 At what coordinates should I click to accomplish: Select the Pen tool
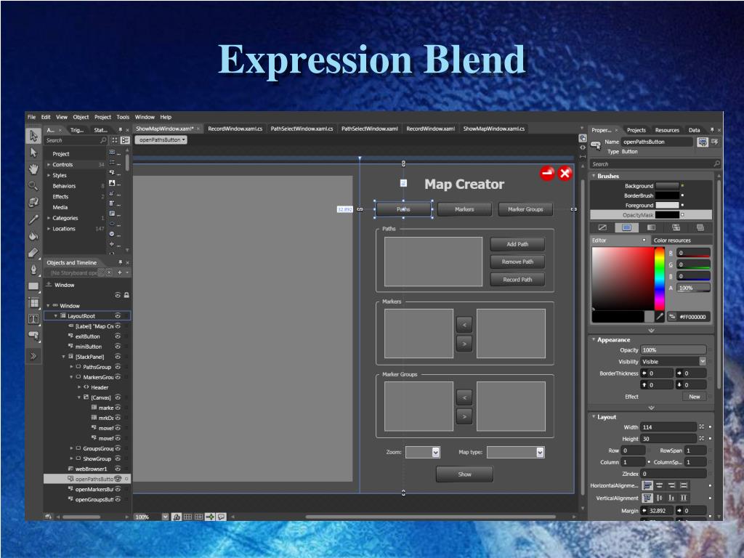point(33,270)
